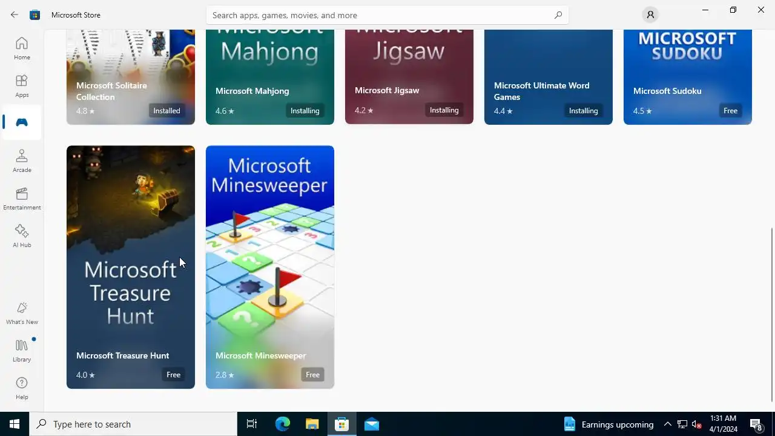Open the Microsoft Mahjong game card
The width and height of the screenshot is (775, 436).
point(270,77)
